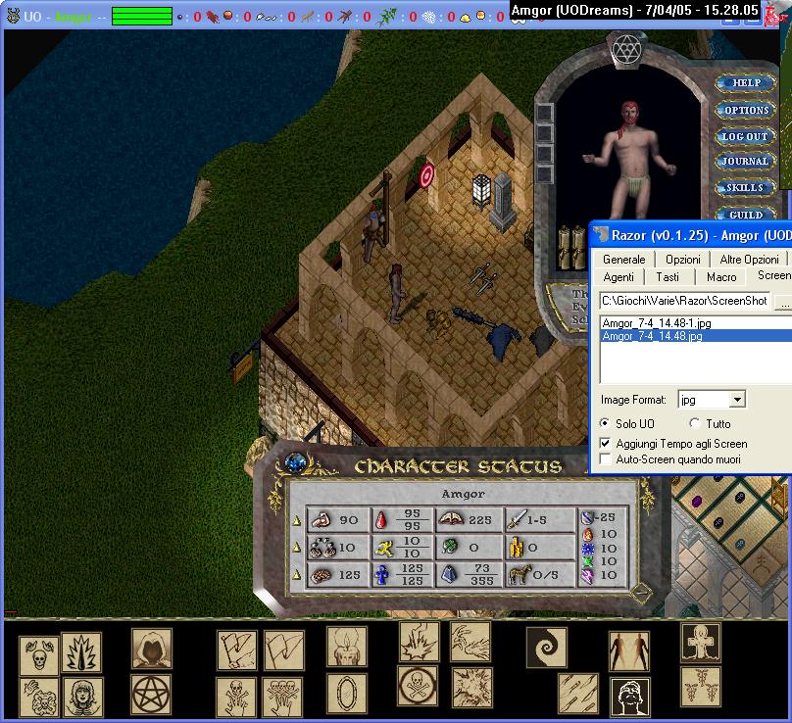This screenshot has height=723, width=792.
Task: Click the brain intelligence icon
Action: (322, 575)
